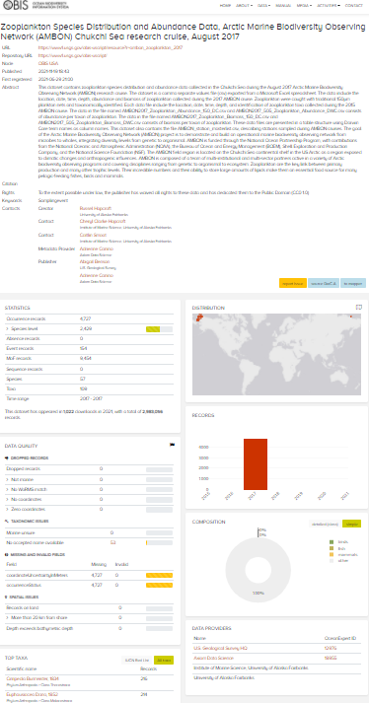Toggle the birds legend swatch

[x=332, y=542]
